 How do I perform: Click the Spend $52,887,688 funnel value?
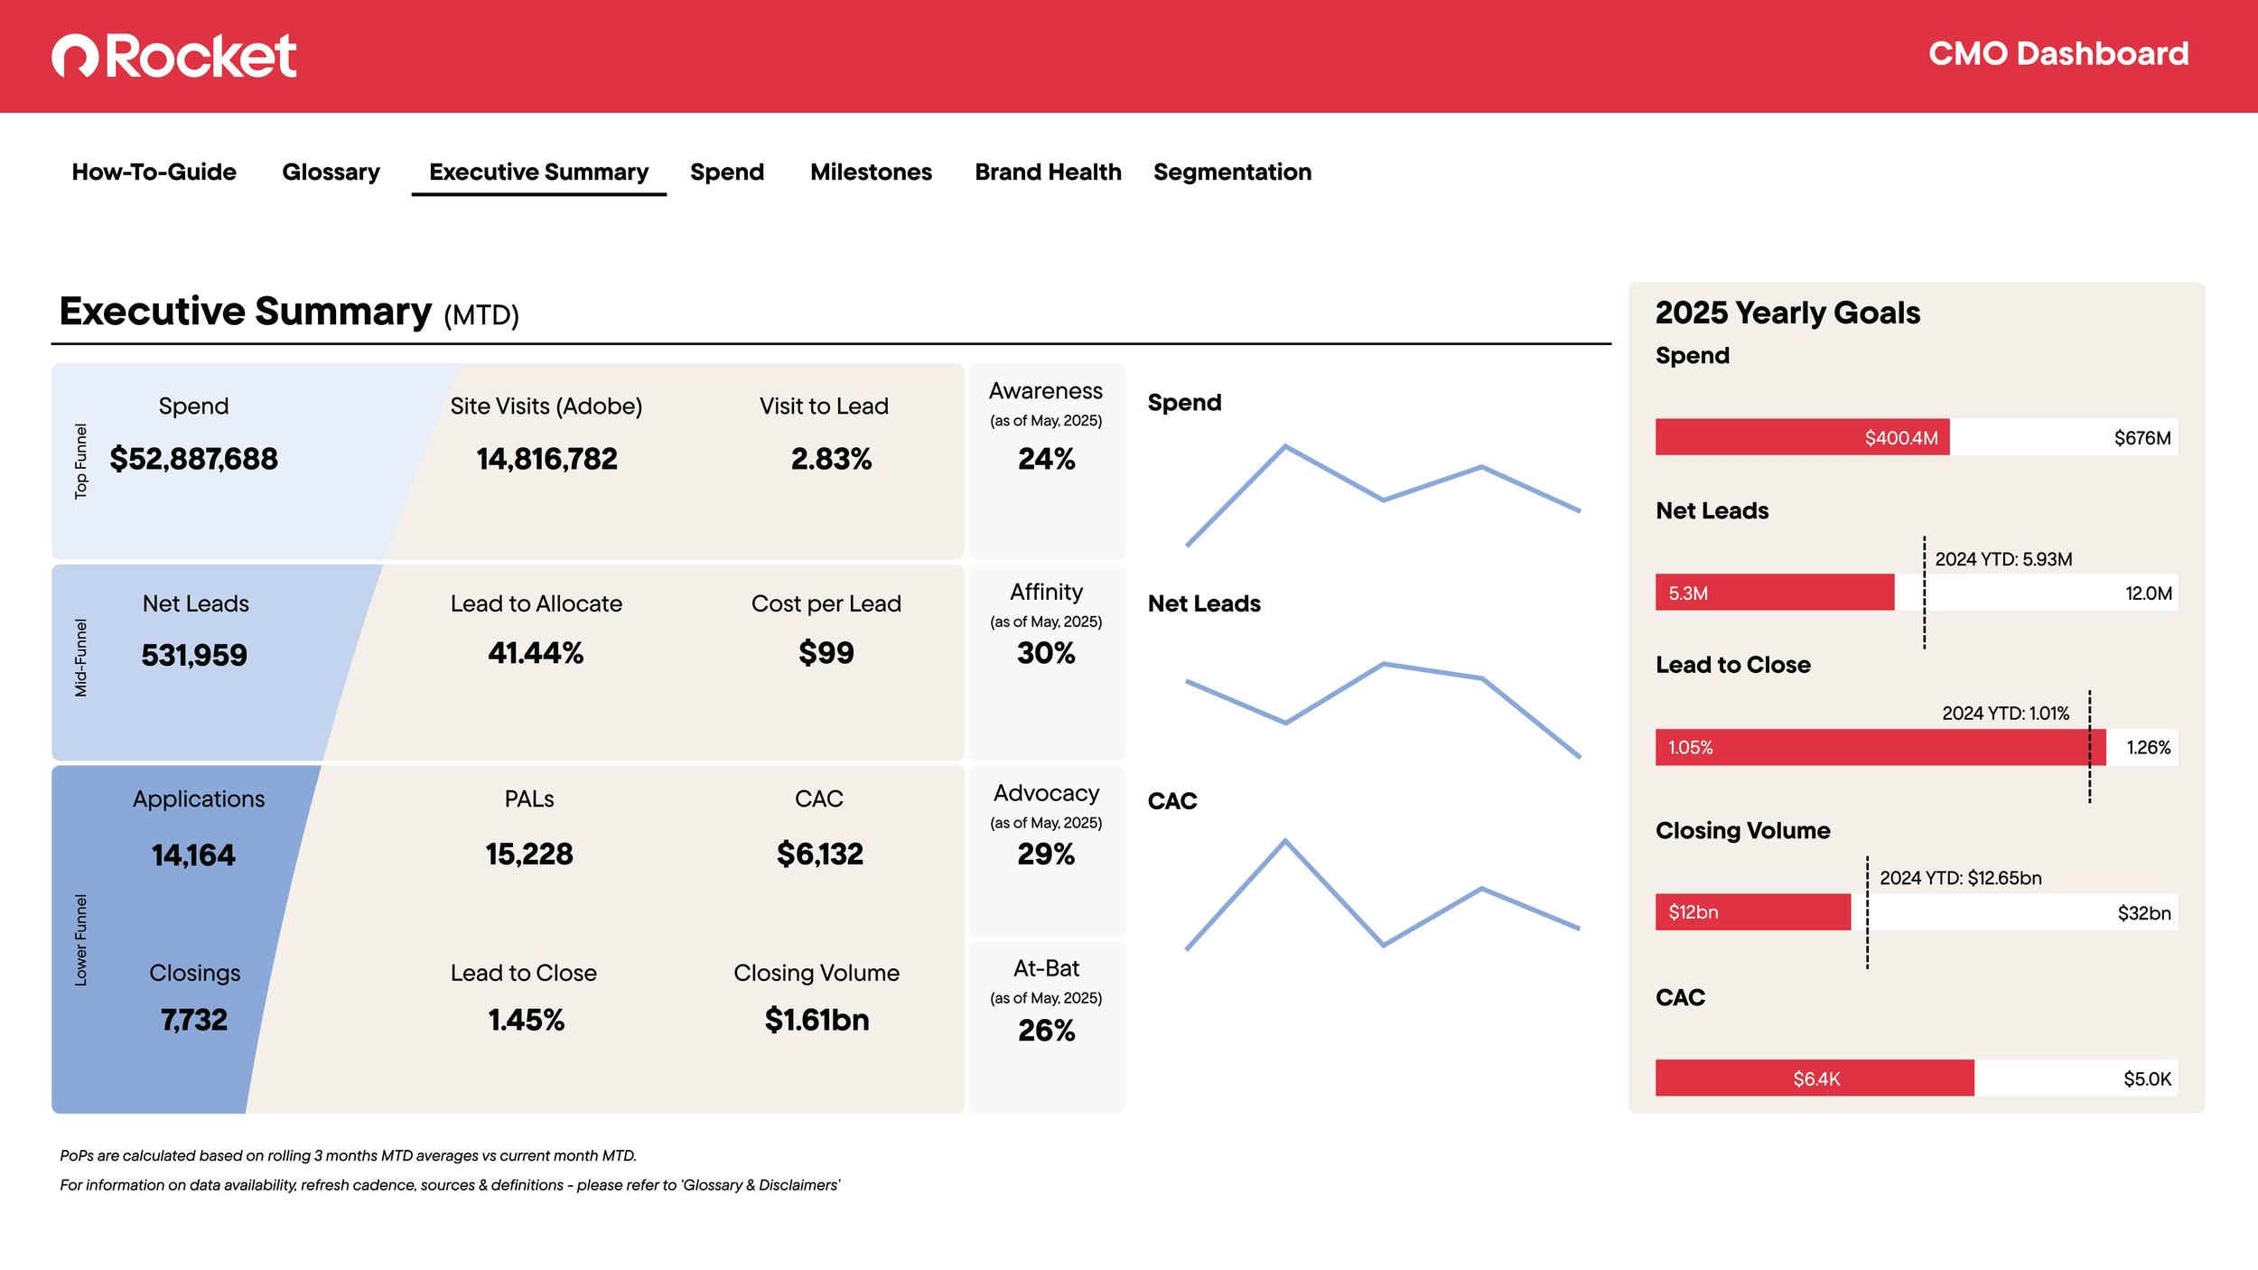(193, 459)
